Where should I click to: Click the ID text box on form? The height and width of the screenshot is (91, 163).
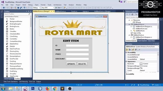[x=77, y=45]
